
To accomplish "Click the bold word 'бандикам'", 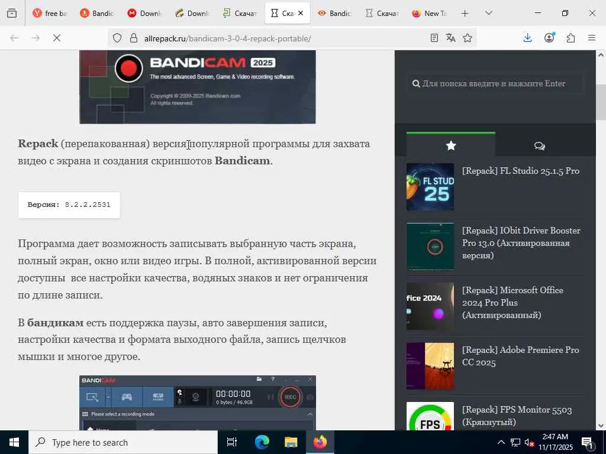I will tap(55, 322).
